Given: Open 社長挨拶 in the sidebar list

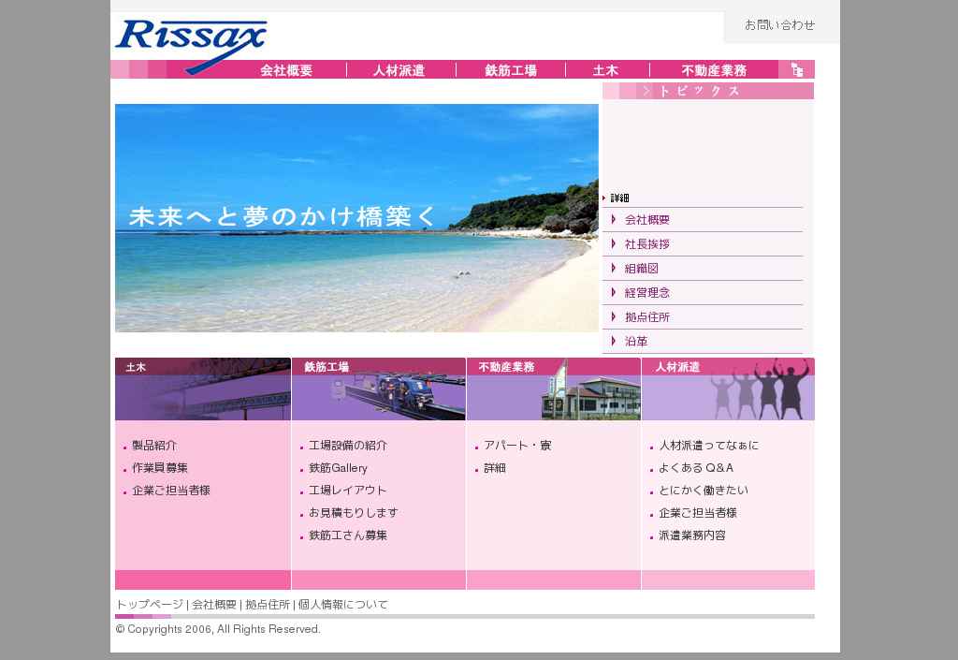Looking at the screenshot, I should (x=647, y=244).
